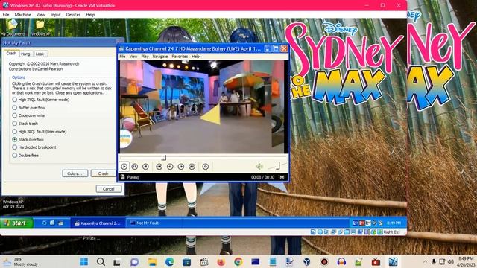
Task: Click the Colors... button
Action: click(x=75, y=173)
